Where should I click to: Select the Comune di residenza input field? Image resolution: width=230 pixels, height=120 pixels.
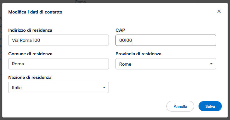point(59,64)
